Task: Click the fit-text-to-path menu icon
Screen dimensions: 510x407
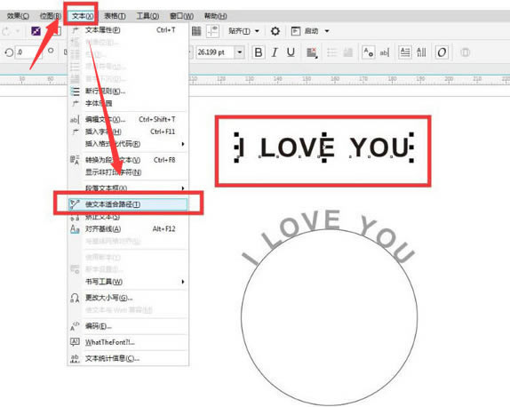Action: [x=75, y=204]
